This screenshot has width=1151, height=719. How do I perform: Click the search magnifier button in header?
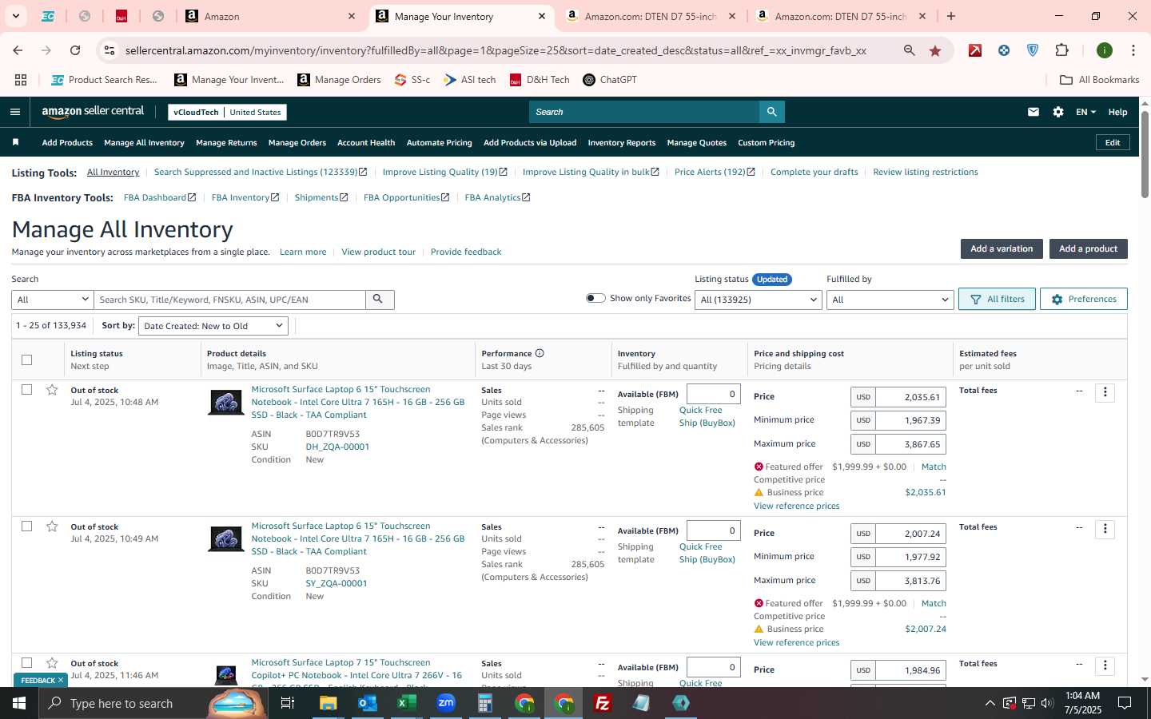coord(771,112)
